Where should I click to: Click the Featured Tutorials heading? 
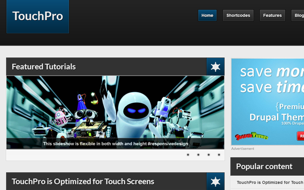pyautogui.click(x=44, y=67)
